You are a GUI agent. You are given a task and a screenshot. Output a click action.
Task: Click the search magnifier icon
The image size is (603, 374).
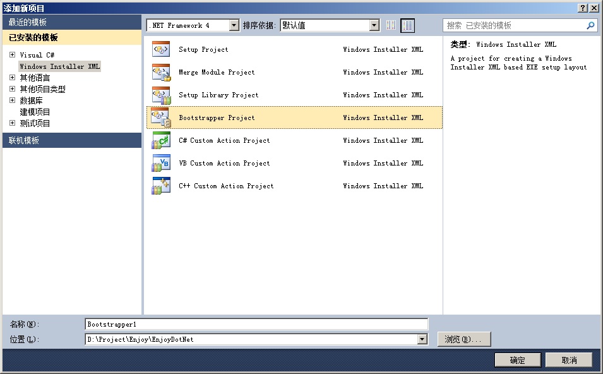point(590,25)
